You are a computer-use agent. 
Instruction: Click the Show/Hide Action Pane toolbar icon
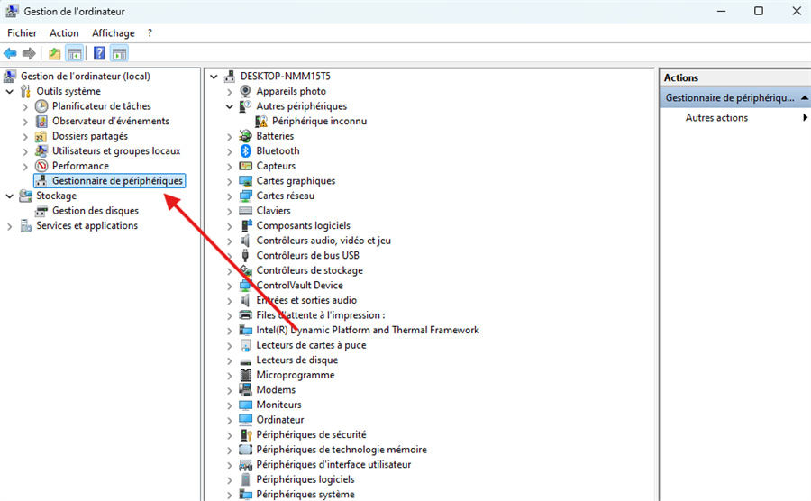tap(120, 53)
